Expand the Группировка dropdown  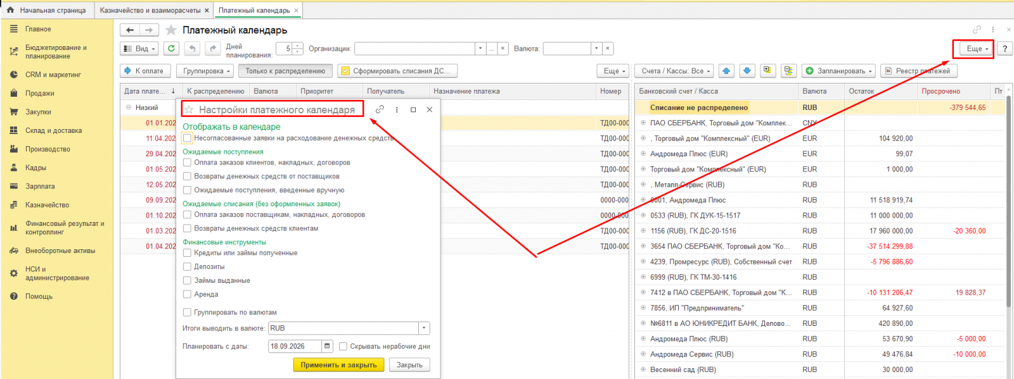[x=205, y=71]
